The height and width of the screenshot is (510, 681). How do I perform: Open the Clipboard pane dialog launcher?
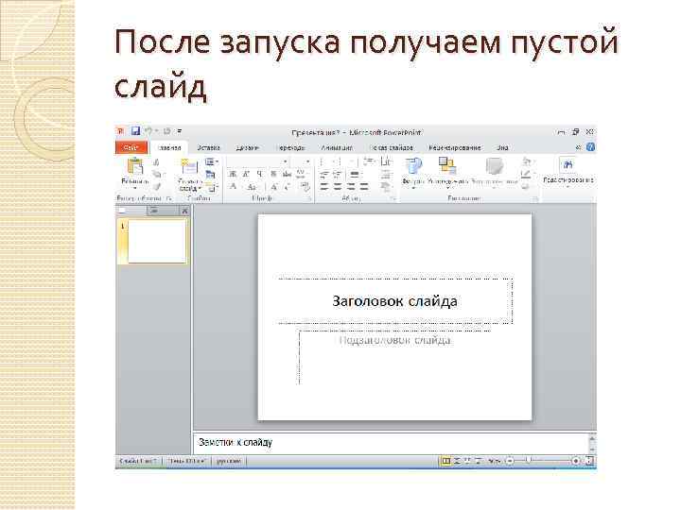(x=170, y=198)
